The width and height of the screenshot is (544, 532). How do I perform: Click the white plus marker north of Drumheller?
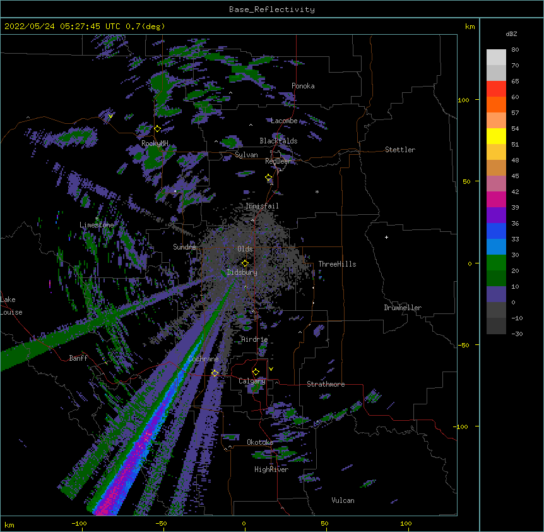[x=386, y=237]
